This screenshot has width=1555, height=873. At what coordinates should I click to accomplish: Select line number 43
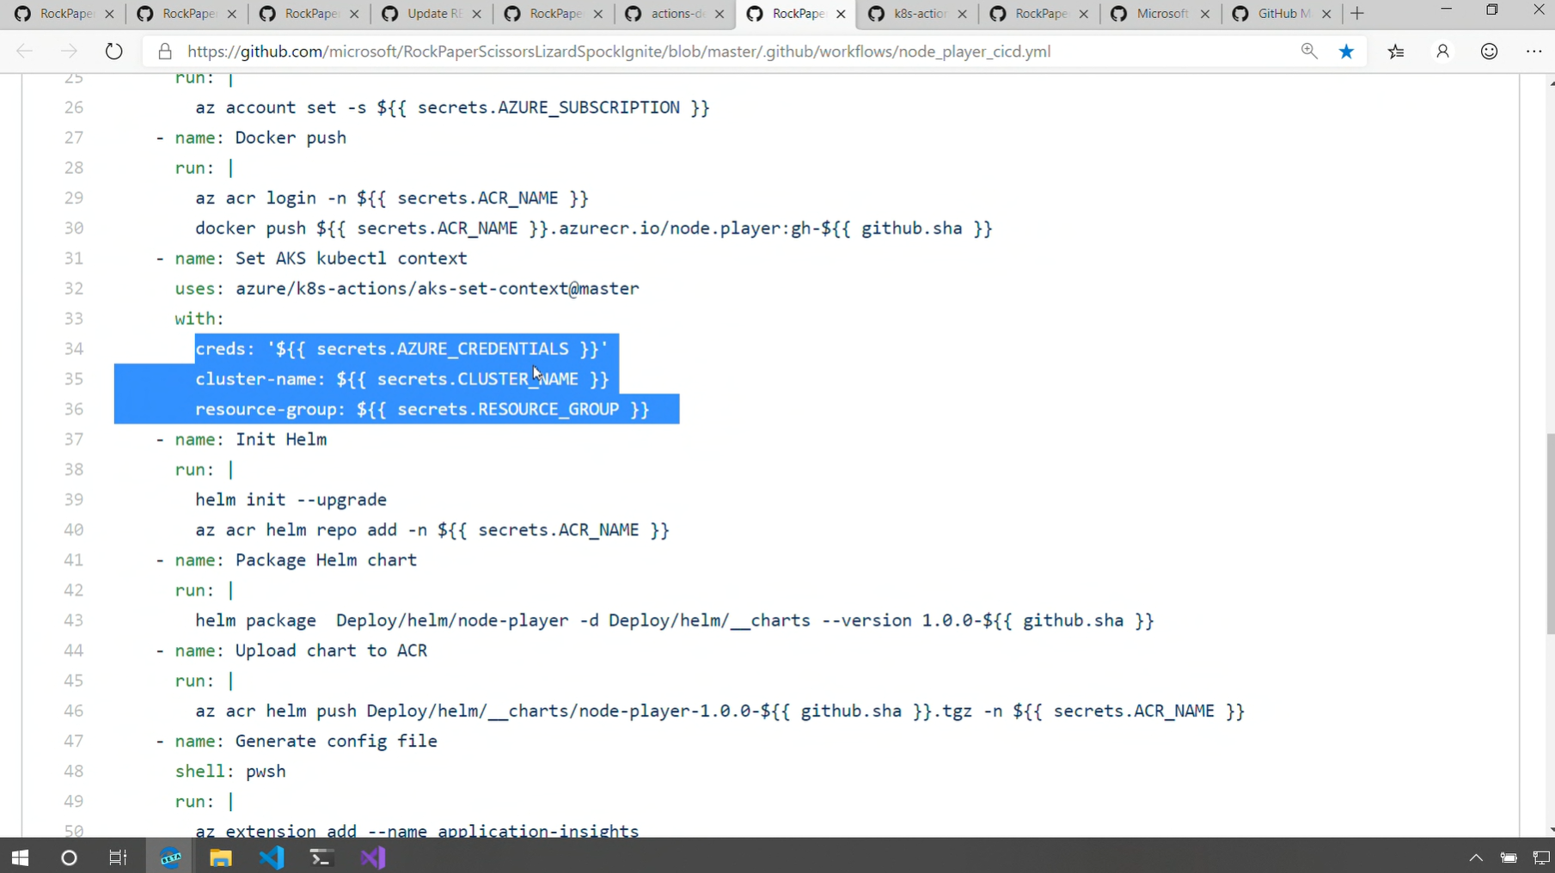tap(74, 620)
